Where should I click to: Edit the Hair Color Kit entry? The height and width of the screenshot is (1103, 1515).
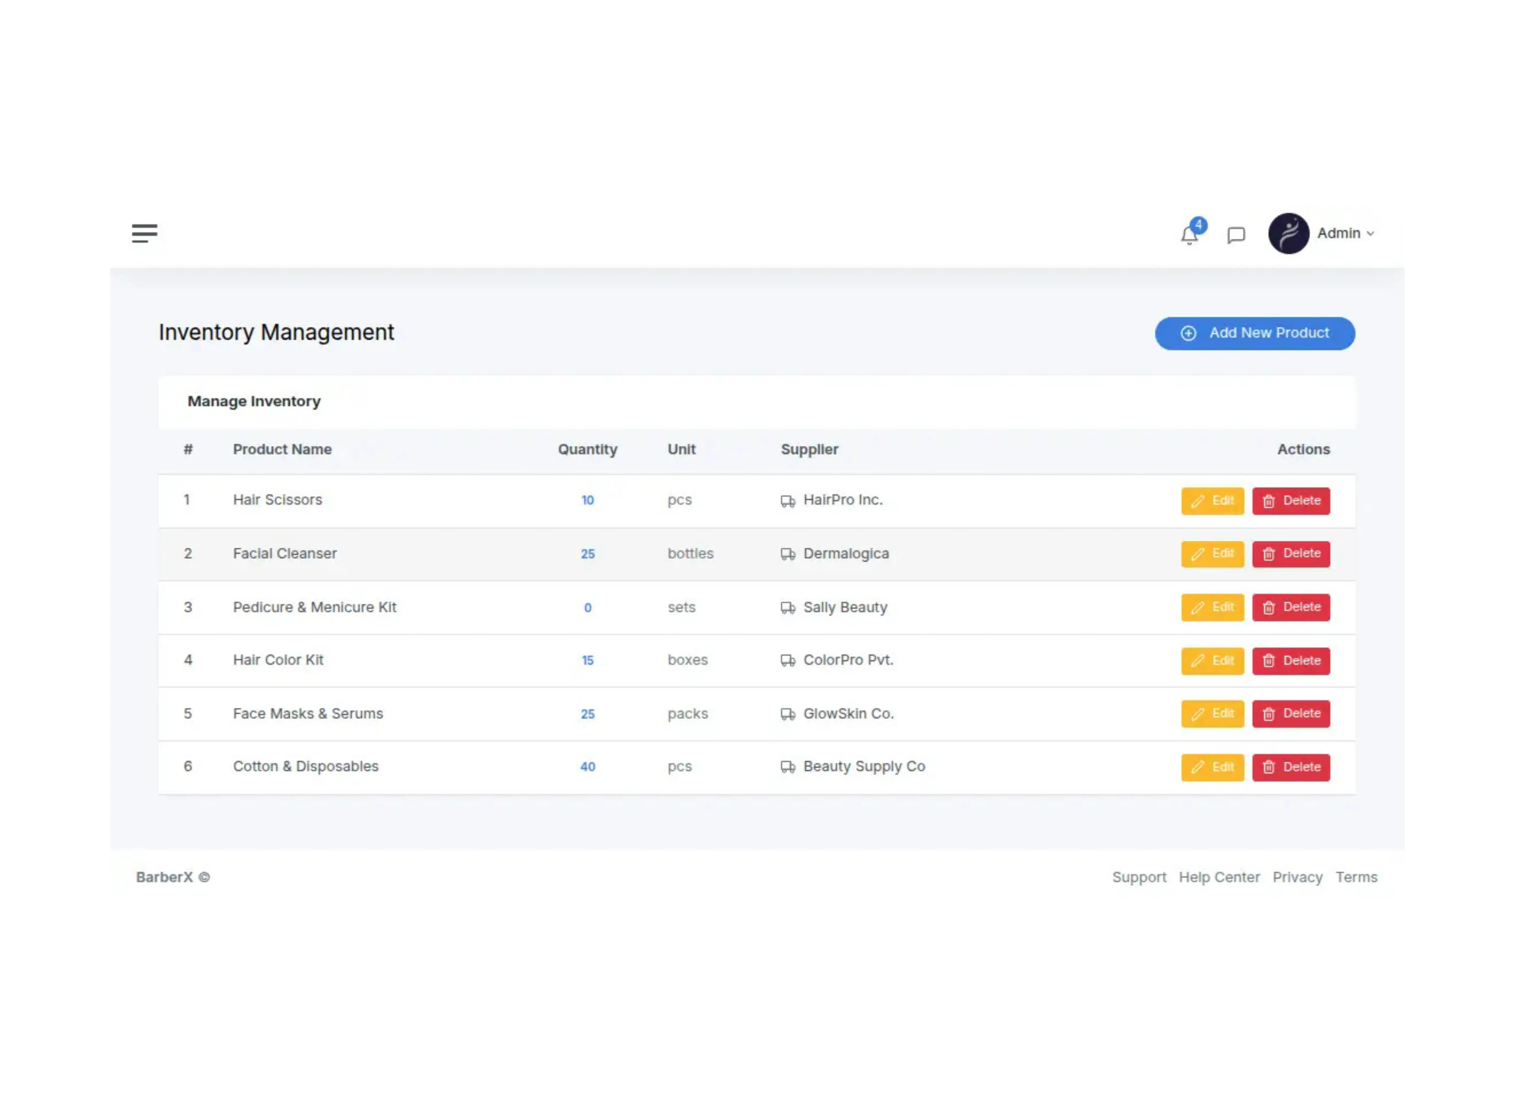coord(1212,661)
